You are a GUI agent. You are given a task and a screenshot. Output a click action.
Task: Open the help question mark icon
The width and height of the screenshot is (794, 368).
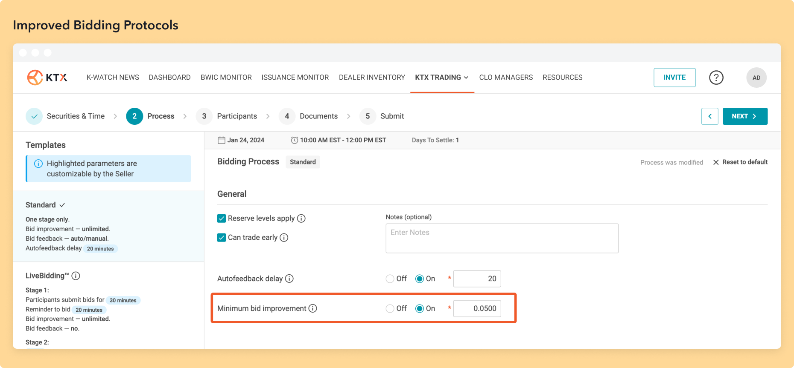(716, 78)
